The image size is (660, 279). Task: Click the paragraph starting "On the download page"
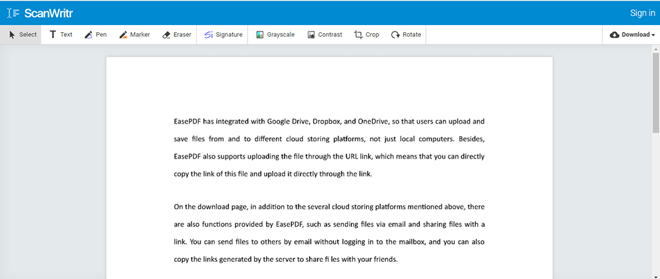tap(329, 232)
